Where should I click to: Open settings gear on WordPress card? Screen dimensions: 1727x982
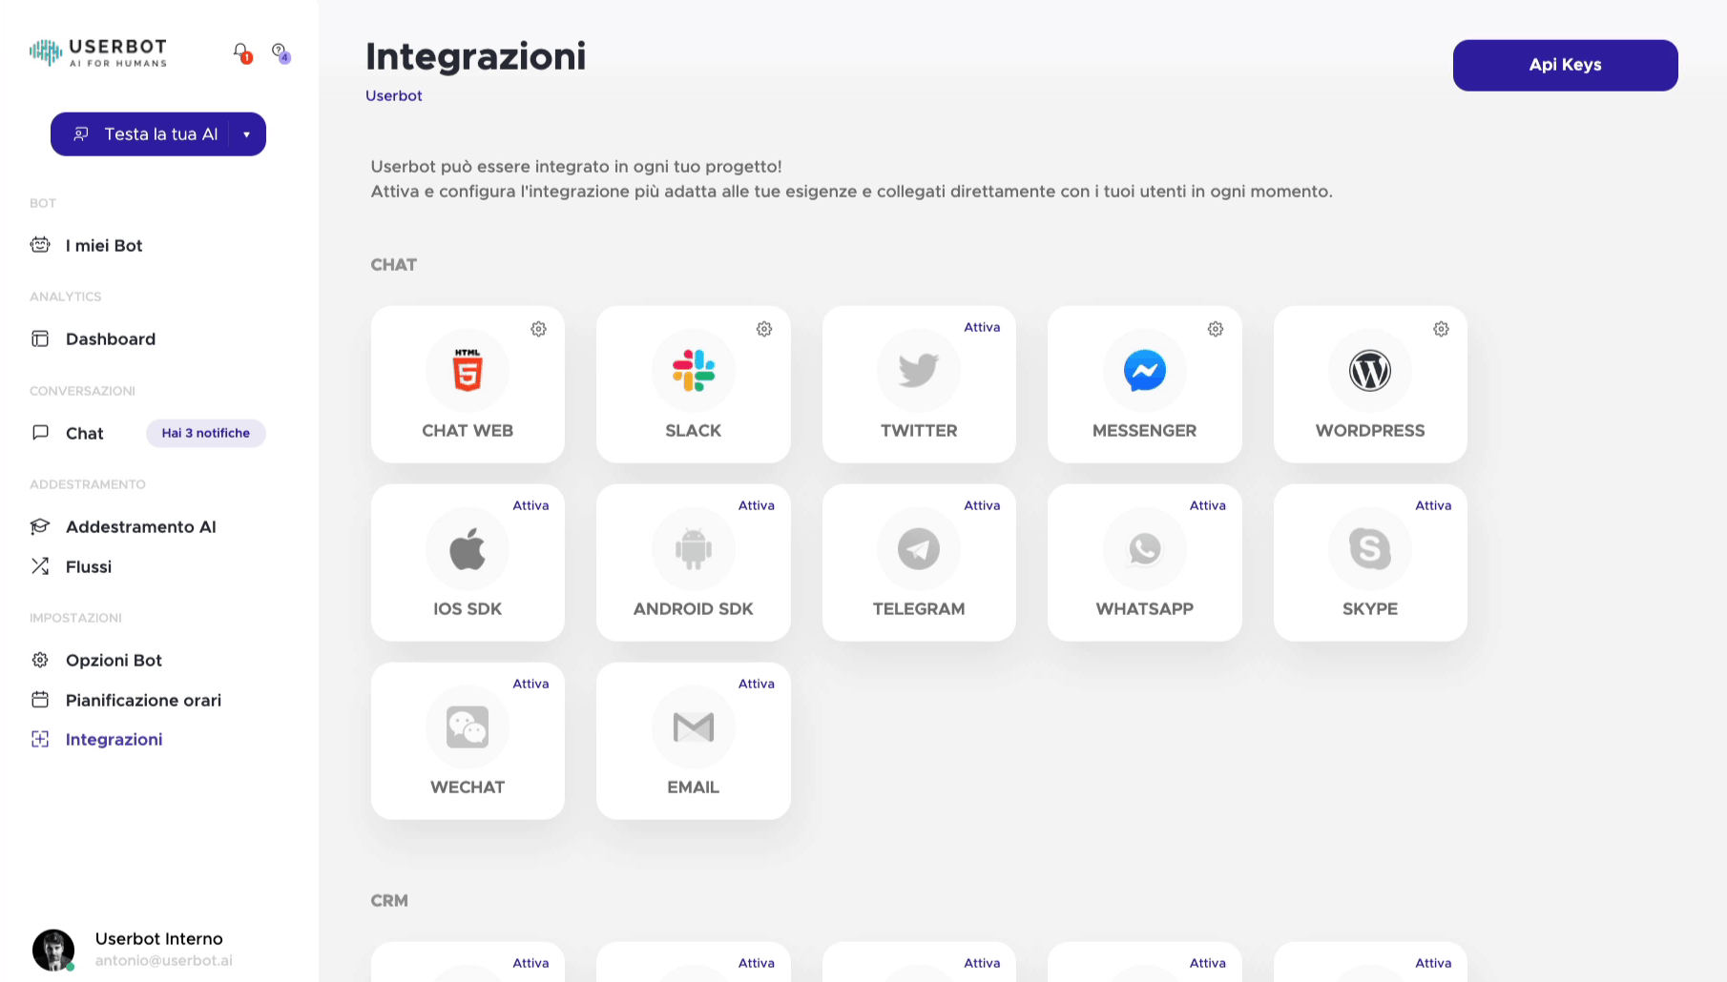(x=1441, y=329)
